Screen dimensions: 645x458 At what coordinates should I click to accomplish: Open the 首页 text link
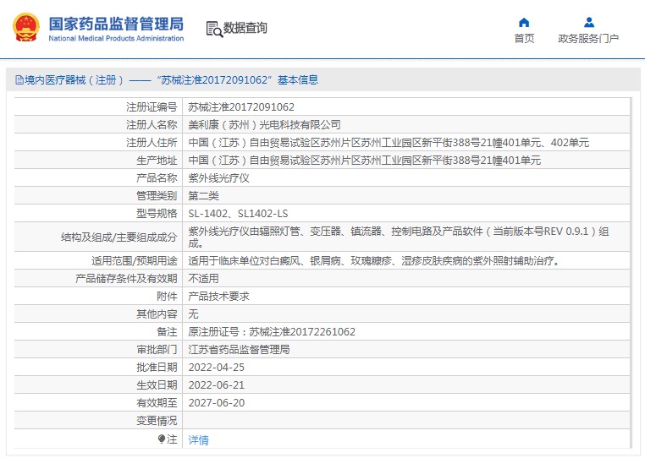tap(524, 39)
